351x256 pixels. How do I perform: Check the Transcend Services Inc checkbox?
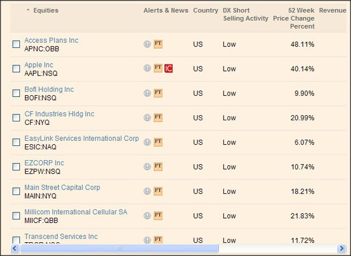[16, 240]
